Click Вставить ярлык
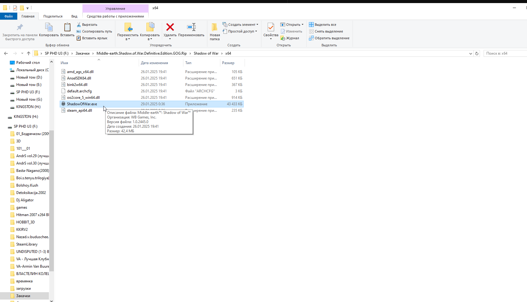Image resolution: width=527 pixels, height=302 pixels. point(92,38)
